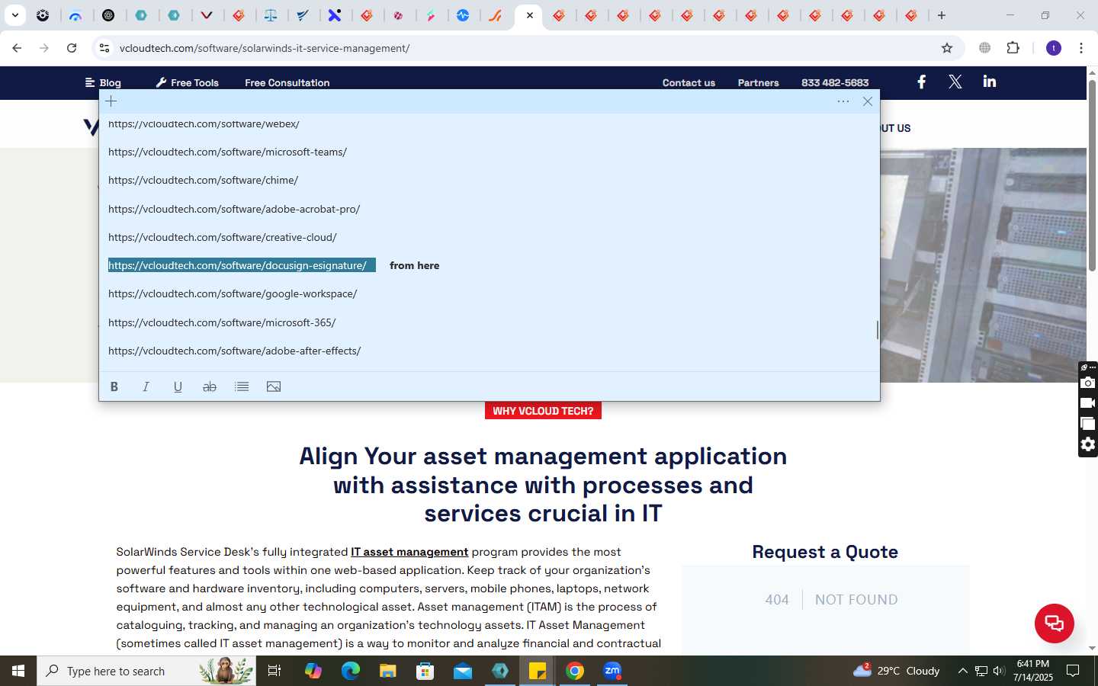
Task: Switch to the blue pulse-icon browser tab
Action: (x=463, y=15)
